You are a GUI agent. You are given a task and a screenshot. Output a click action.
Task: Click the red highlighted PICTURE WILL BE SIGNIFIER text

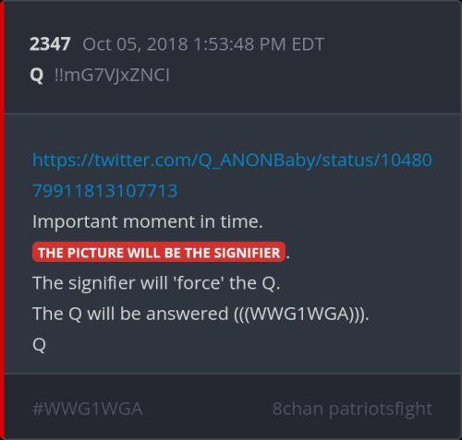[159, 253]
